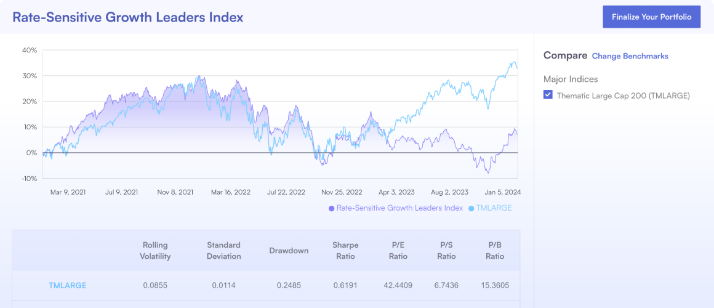Viewport: 714px width, 308px height.
Task: Select the P/B Ratio column header
Action: click(495, 251)
